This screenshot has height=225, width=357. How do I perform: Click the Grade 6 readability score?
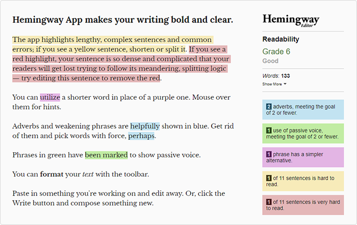[x=276, y=51]
